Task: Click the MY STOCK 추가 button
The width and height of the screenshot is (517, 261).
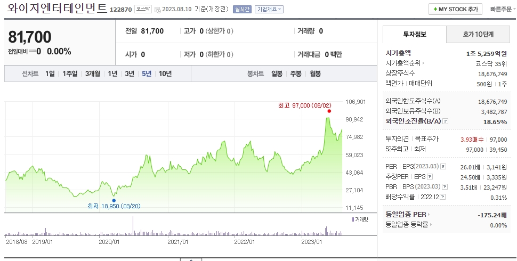Action: (x=455, y=9)
